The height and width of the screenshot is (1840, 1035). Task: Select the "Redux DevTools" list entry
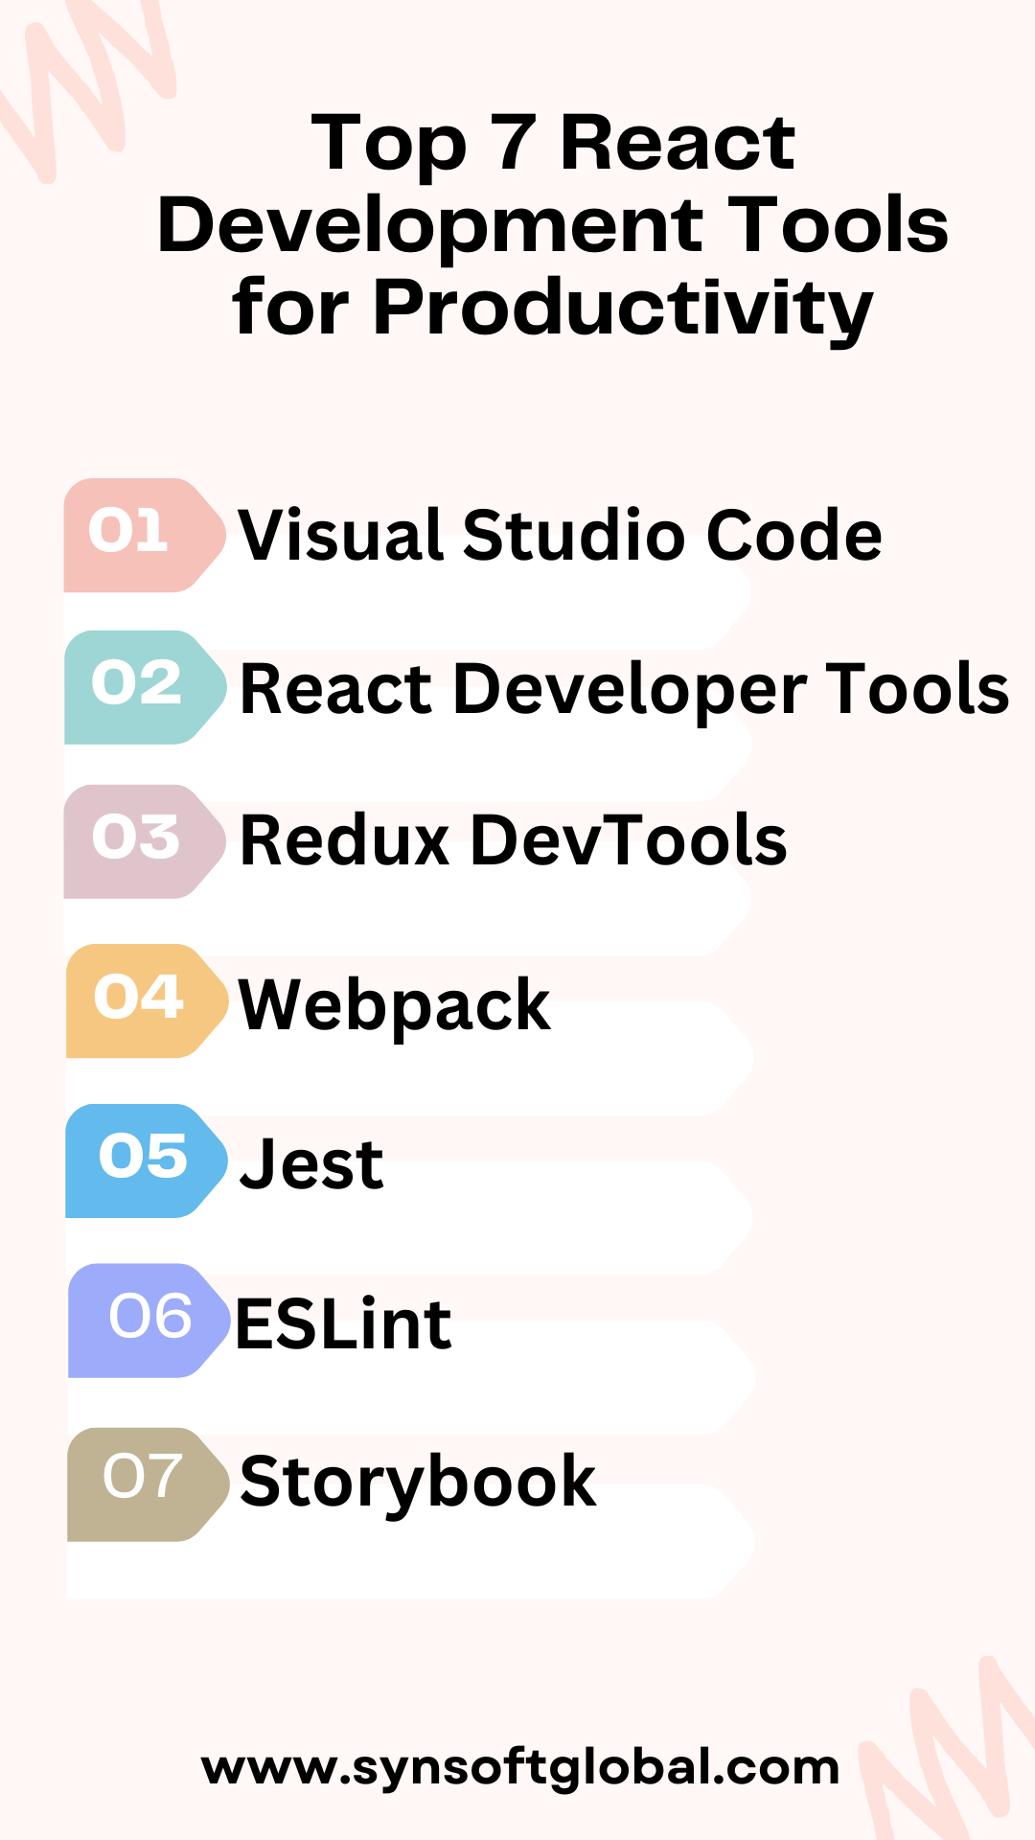point(513,840)
